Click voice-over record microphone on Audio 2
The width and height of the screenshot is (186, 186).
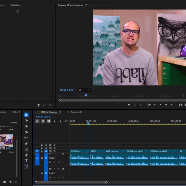63,169
